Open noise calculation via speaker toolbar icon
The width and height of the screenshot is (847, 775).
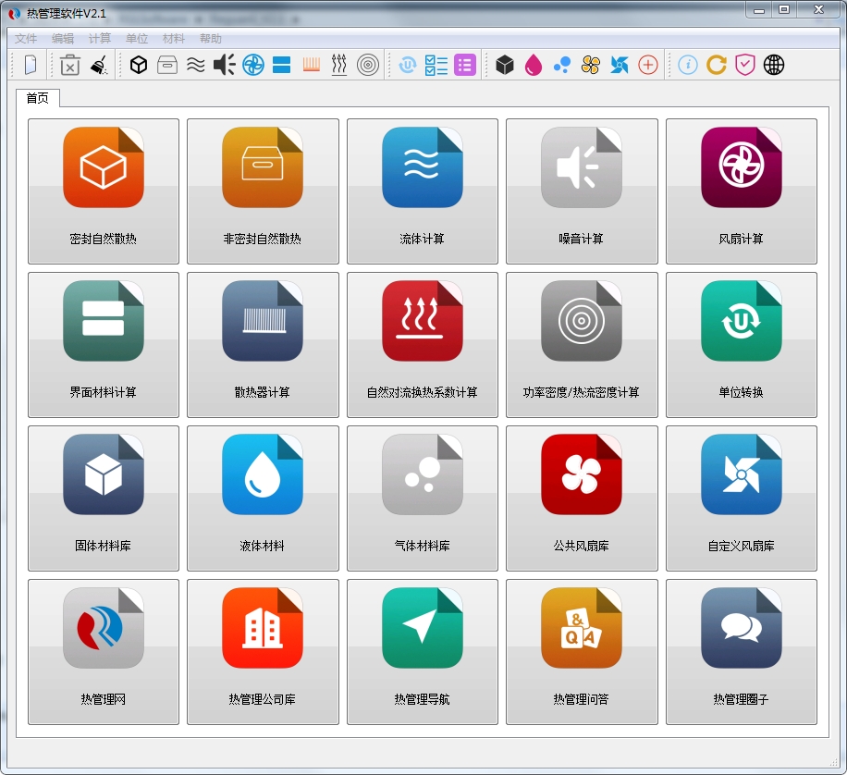pyautogui.click(x=224, y=65)
